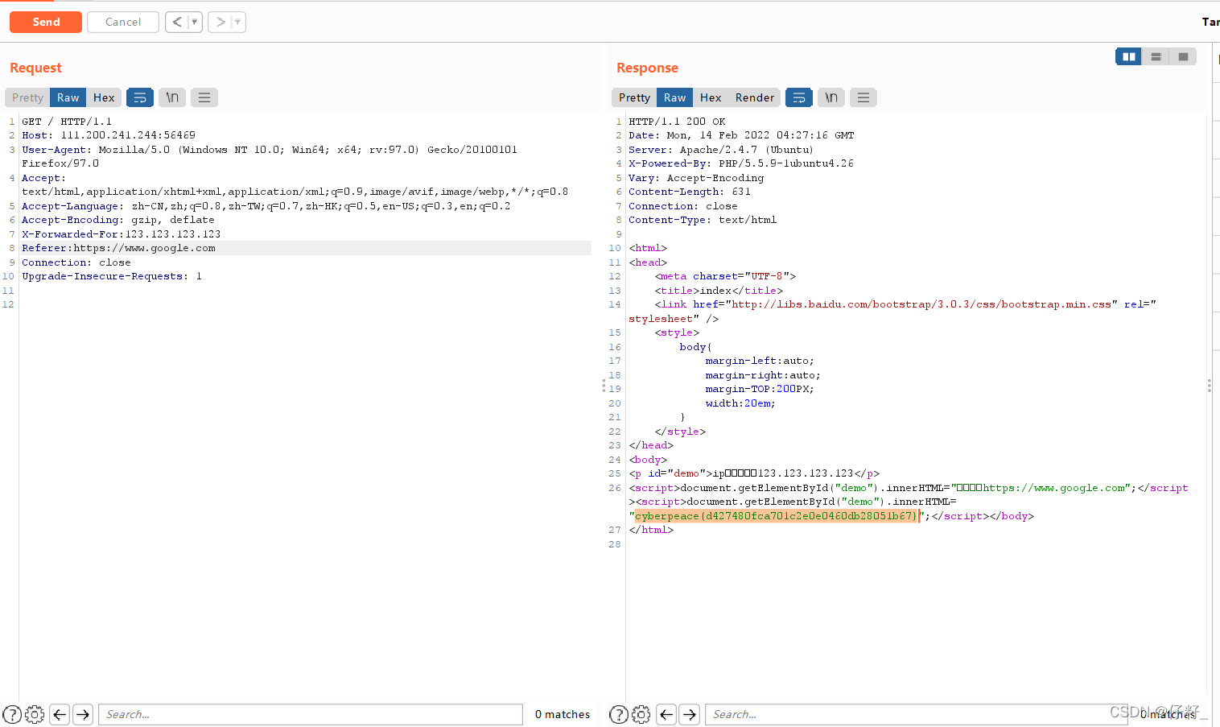Screen dimensions: 1220x727
Task: Switch Response view to Pretty tab
Action: (x=634, y=97)
